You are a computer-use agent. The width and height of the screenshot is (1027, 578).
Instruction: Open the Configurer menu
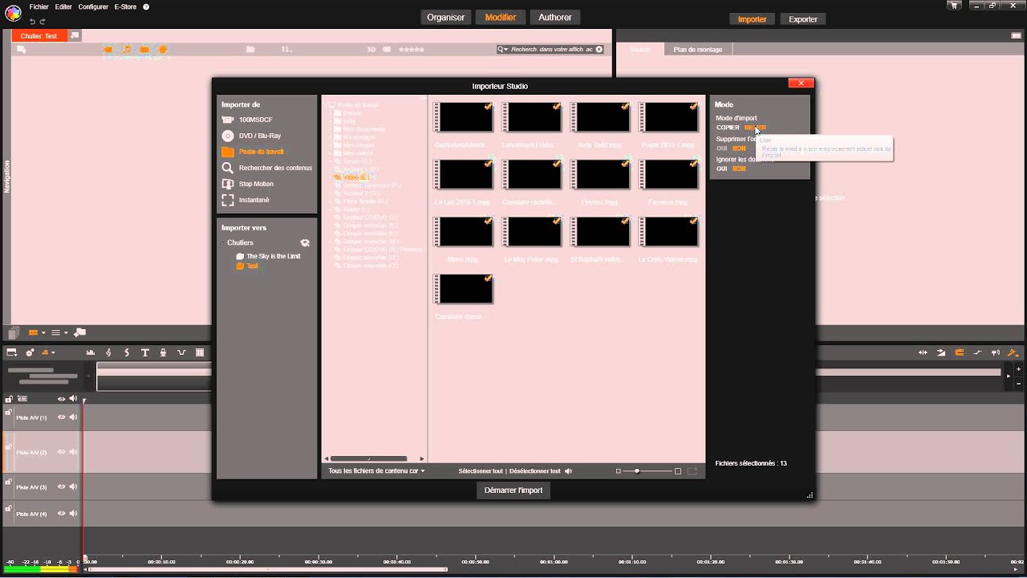tap(93, 6)
